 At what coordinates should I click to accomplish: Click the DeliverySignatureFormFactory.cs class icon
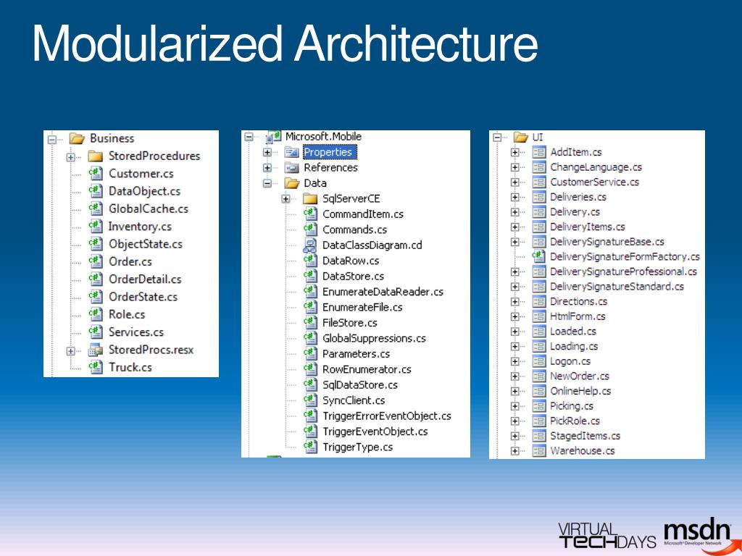click(x=538, y=256)
